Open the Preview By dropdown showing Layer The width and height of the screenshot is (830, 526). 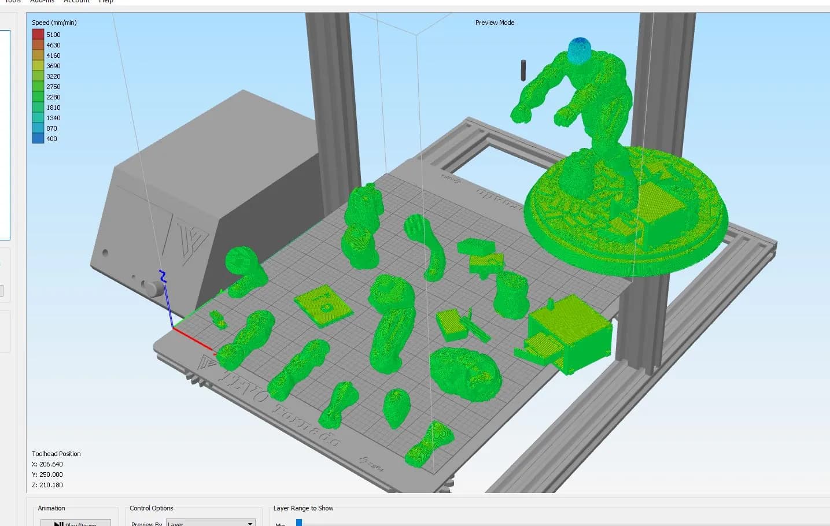click(x=211, y=523)
